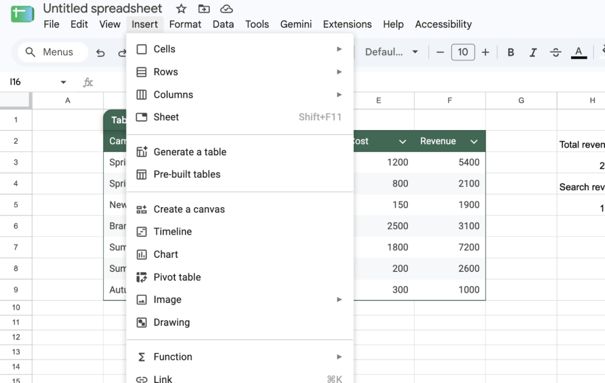Open the Format menu
Screen dimensions: 605x383
tap(185, 24)
